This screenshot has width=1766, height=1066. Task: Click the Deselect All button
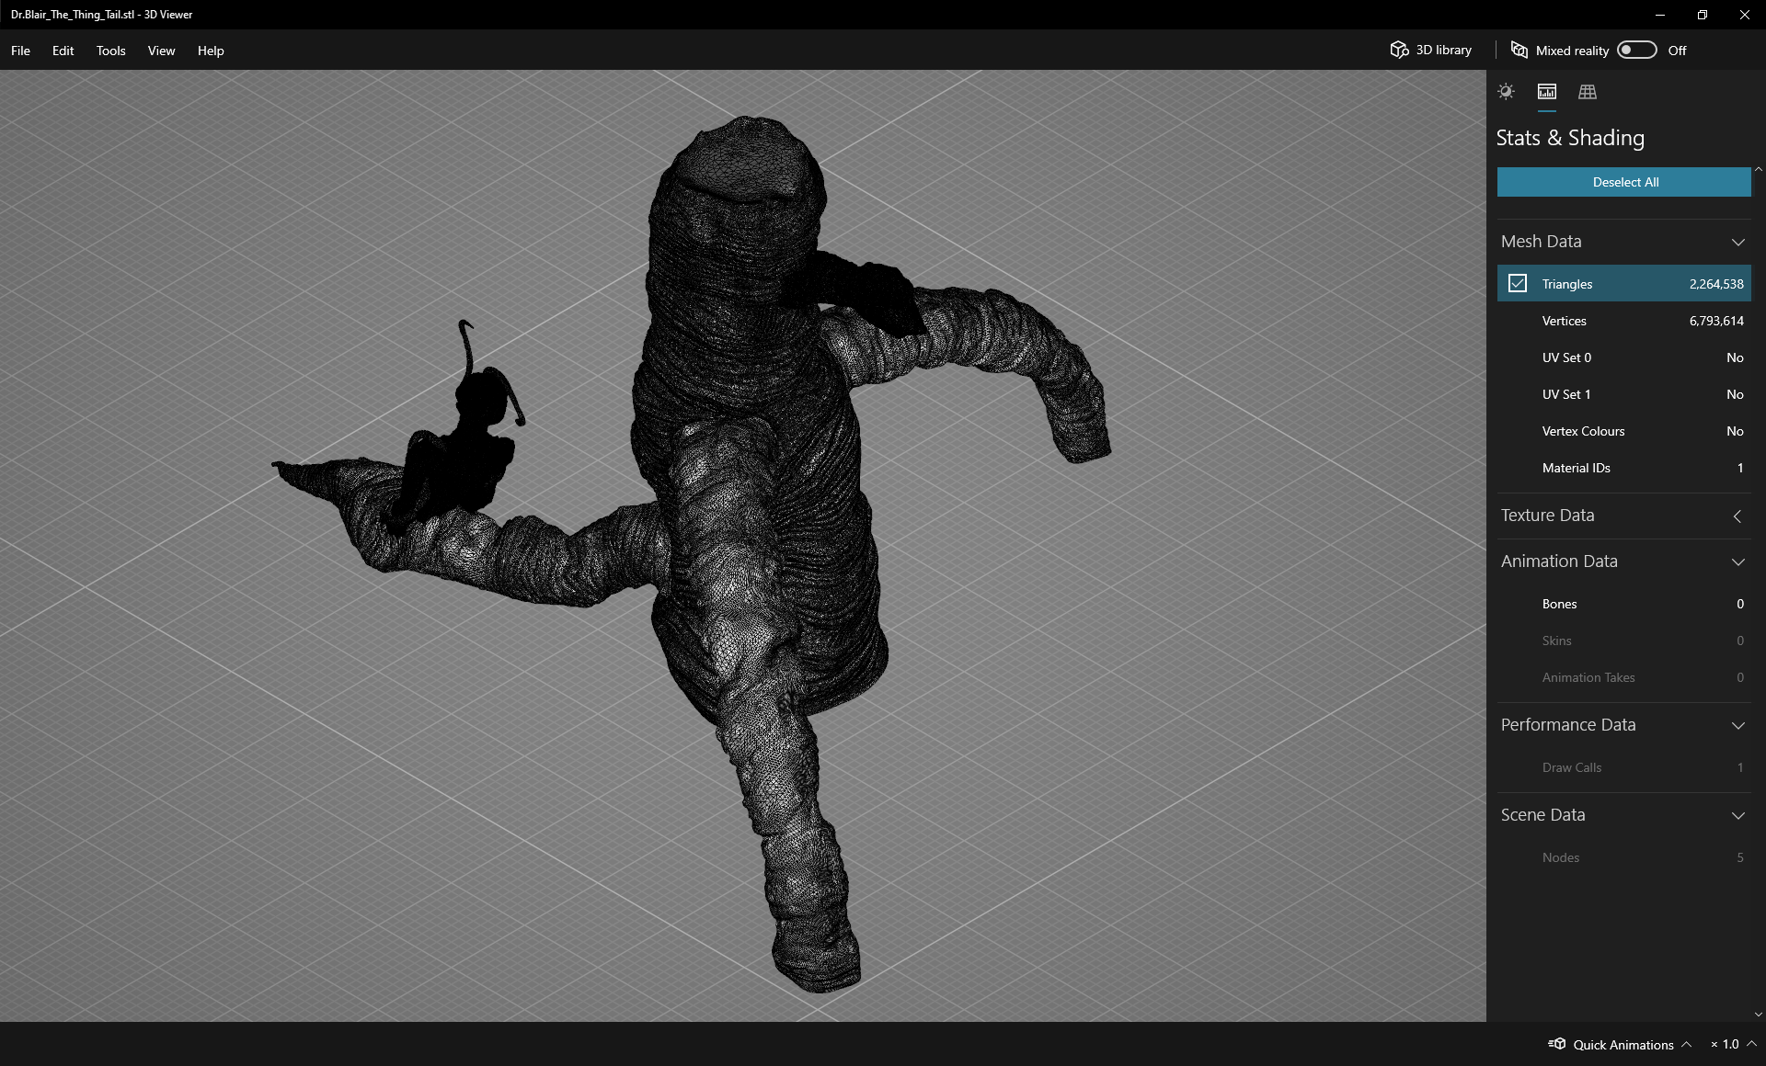pos(1623,182)
